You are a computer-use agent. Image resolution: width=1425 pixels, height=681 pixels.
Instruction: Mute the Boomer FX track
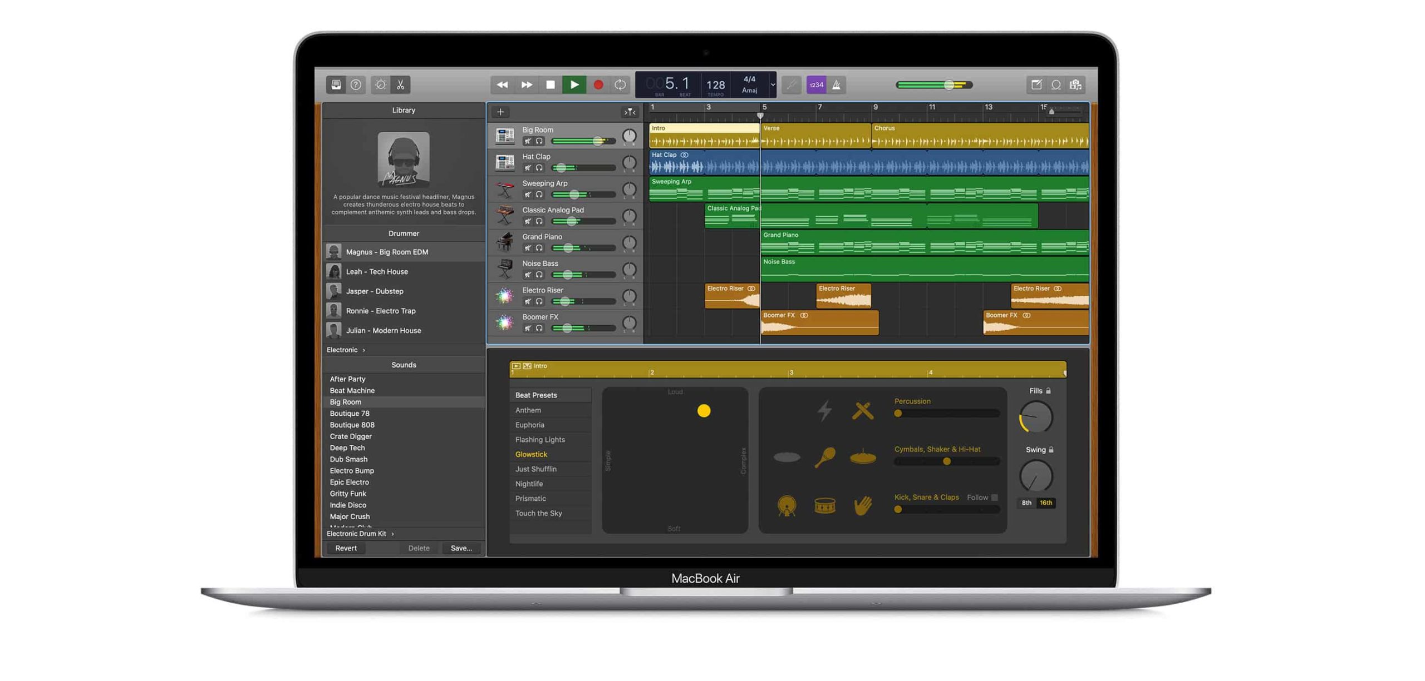coord(528,327)
